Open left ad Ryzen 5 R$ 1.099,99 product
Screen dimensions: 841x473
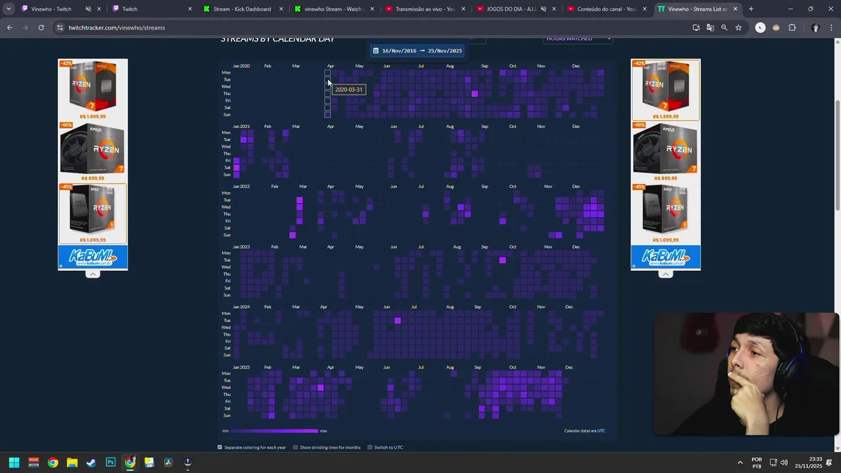[93, 214]
